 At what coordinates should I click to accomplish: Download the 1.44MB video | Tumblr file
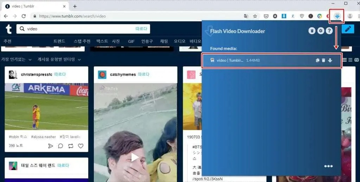(330, 60)
